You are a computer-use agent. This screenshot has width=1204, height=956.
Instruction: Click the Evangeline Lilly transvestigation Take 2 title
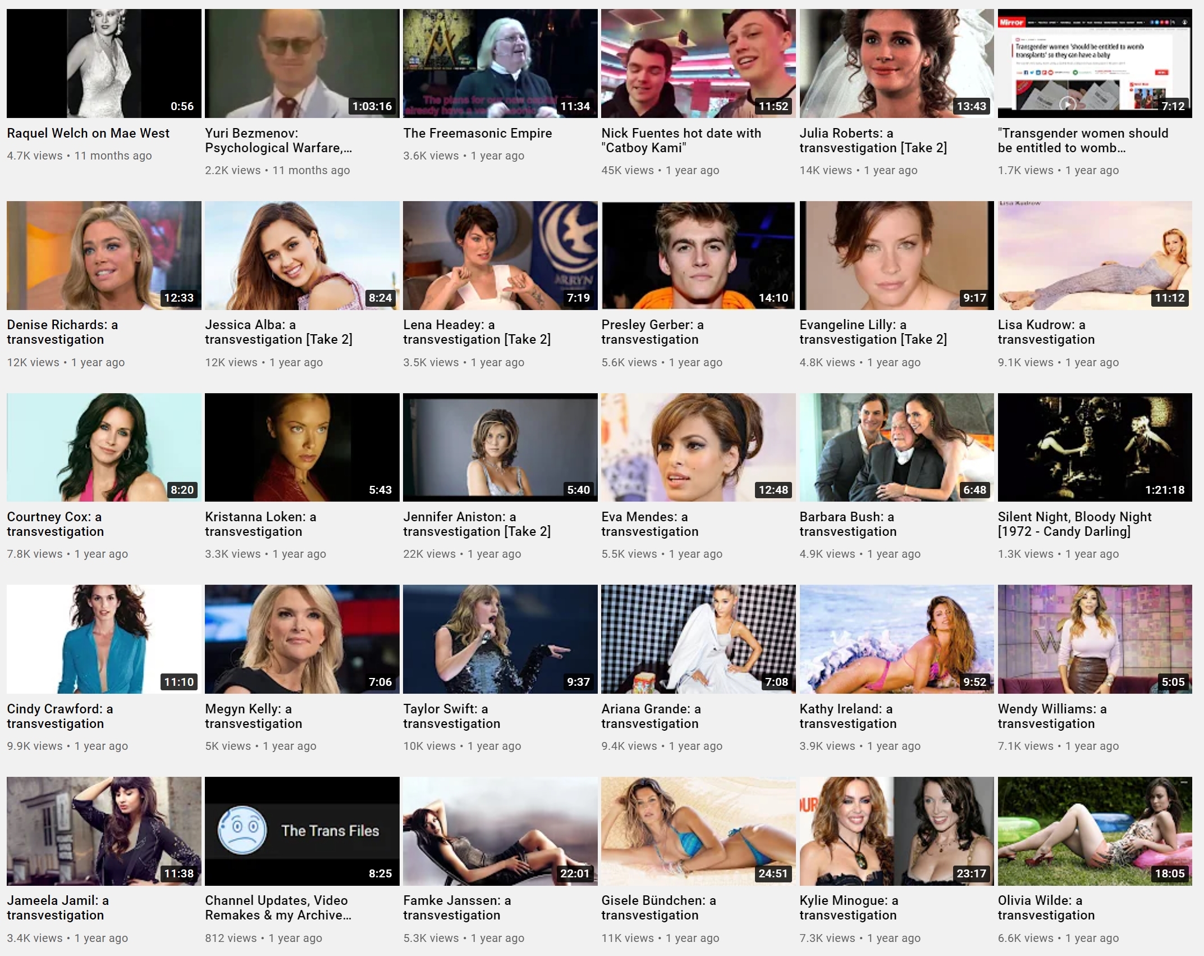coord(873,332)
